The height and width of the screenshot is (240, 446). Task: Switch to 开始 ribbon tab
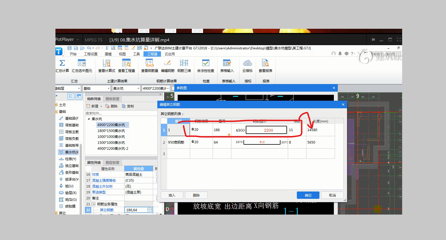73,54
